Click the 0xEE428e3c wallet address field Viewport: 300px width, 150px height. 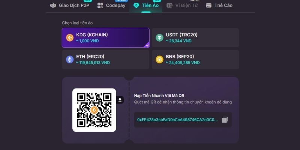183,120
